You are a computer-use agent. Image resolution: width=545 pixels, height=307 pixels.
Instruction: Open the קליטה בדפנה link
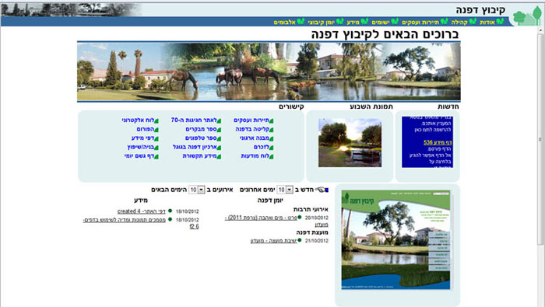tap(252, 129)
